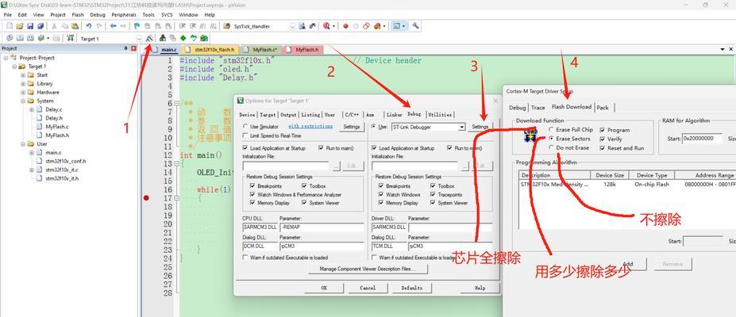The height and width of the screenshot is (317, 736).
Task: Expand the Library folder in project tree
Action: [23, 83]
